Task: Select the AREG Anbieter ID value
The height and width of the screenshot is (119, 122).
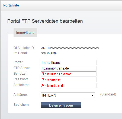Action: point(70,48)
